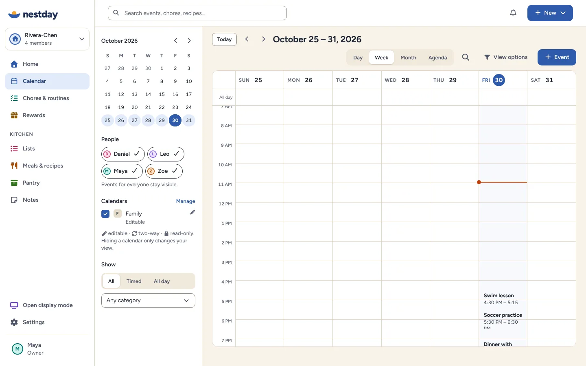This screenshot has height=366, width=586.
Task: Click the pencil icon beside Family calendar
Action: pyautogui.click(x=192, y=212)
